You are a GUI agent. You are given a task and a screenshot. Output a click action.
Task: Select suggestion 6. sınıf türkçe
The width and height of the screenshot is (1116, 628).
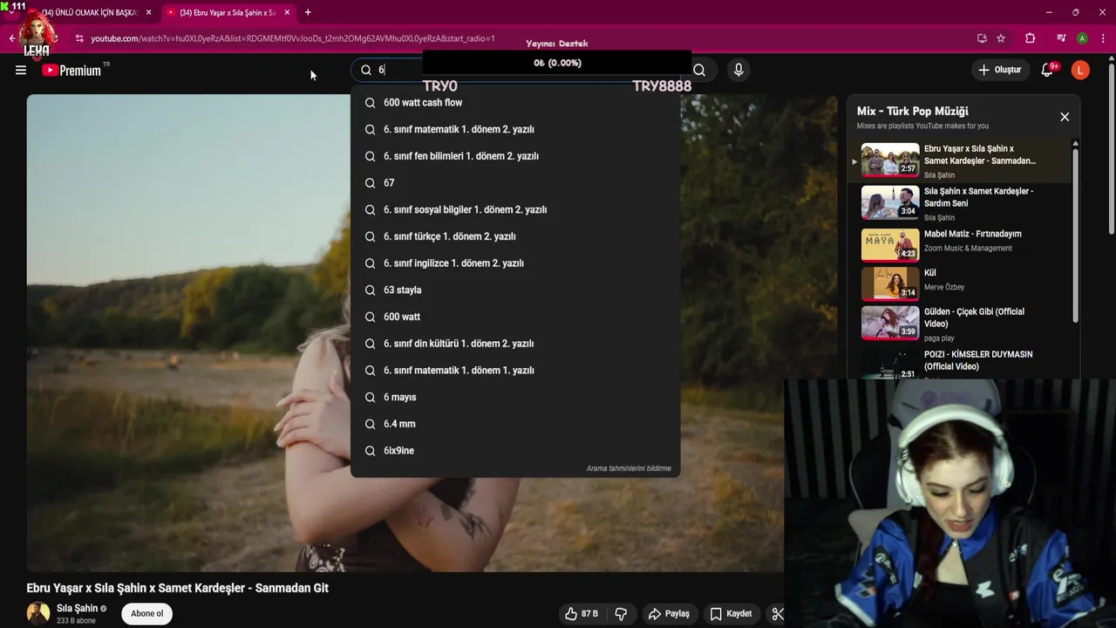515,236
